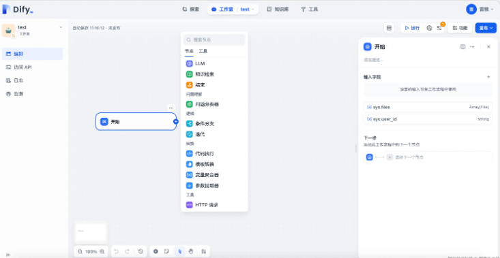Add a node from the bottom toolbar
This screenshot has width=500, height=258.
point(156,251)
